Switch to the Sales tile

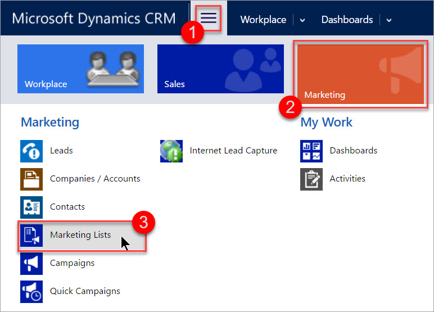tap(220, 69)
